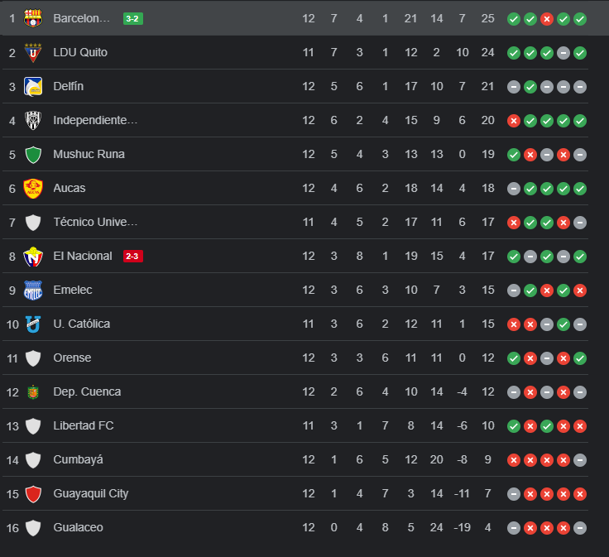Click the Guayaquil City red shield
This screenshot has height=557, width=609.
tap(33, 493)
